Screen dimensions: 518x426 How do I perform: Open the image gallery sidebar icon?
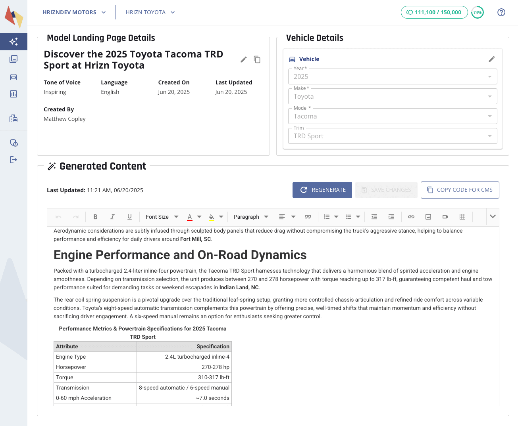[13, 59]
